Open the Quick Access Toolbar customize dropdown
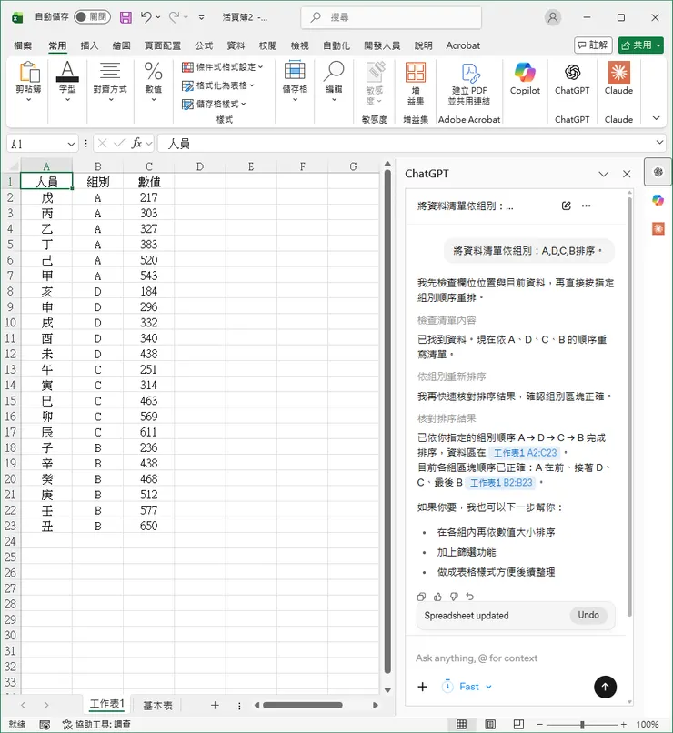 coord(201,18)
